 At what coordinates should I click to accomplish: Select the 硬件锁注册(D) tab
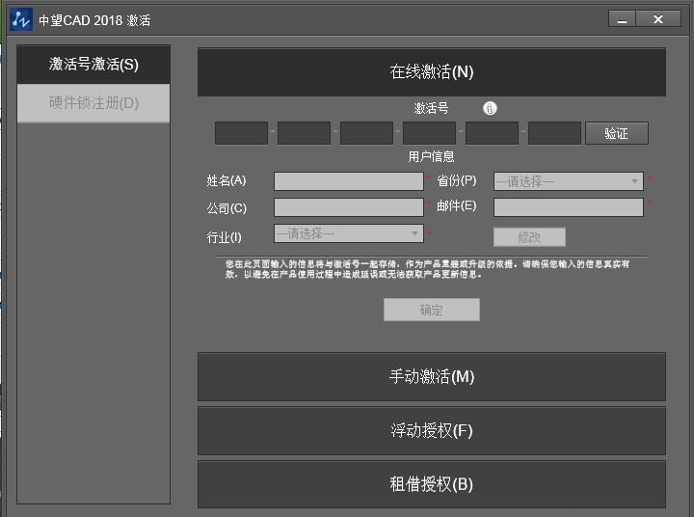click(x=93, y=103)
